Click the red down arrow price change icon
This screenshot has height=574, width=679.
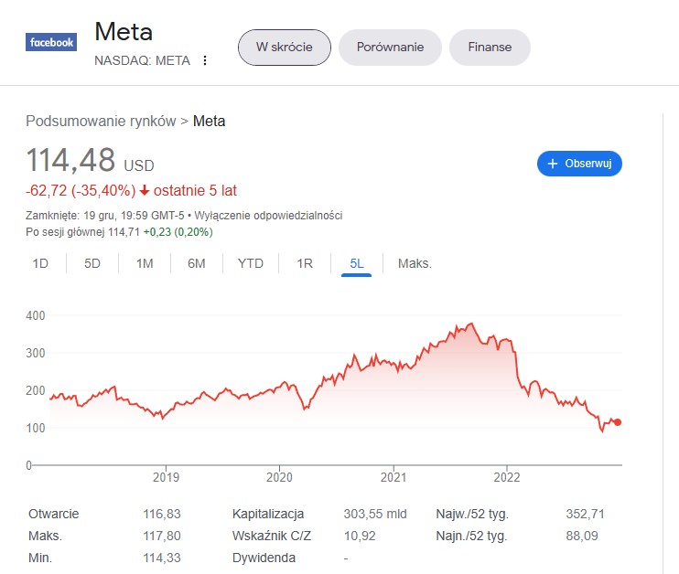click(145, 190)
